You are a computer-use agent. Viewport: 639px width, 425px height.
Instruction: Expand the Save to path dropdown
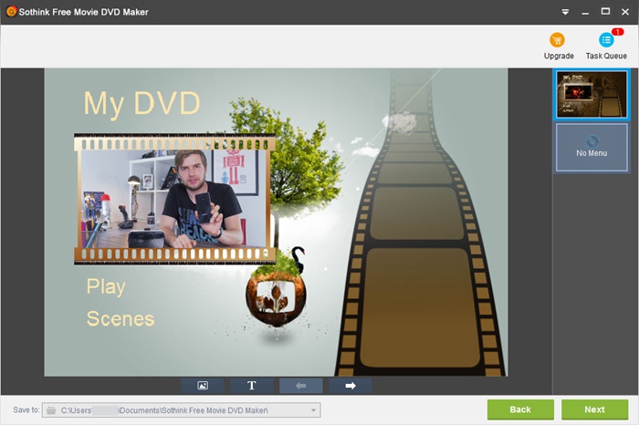[313, 409]
